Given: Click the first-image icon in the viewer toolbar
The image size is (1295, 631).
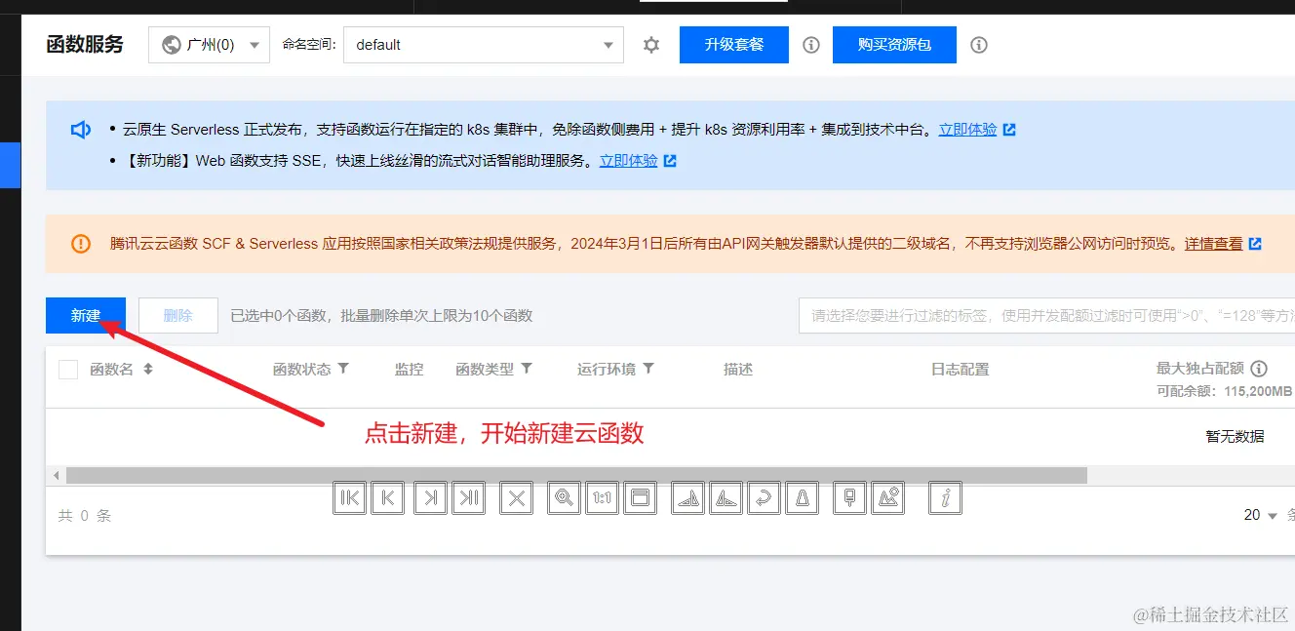Looking at the screenshot, I should [349, 498].
